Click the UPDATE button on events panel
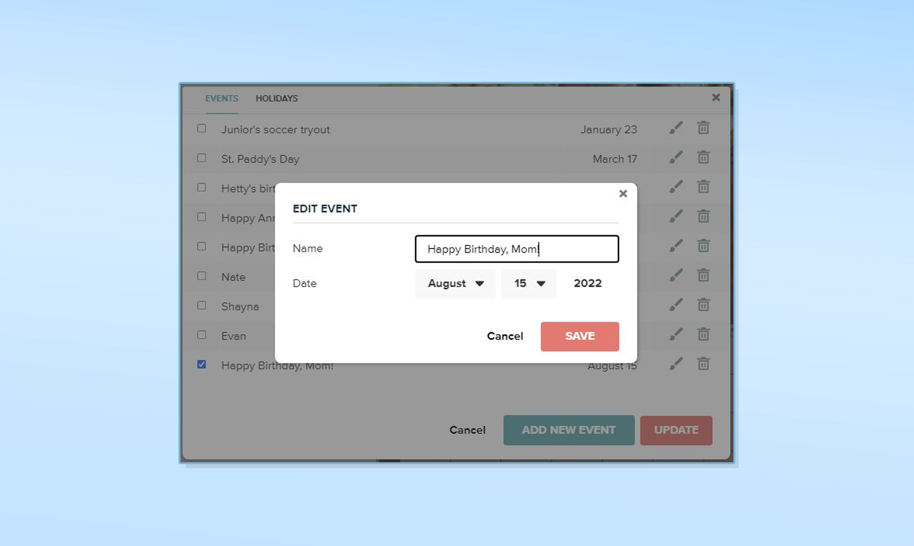Viewport: 914px width, 546px height. (676, 430)
